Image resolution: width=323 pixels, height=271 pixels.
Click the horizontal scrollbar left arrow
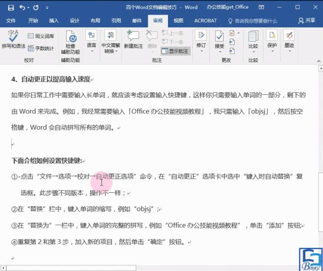(3, 268)
